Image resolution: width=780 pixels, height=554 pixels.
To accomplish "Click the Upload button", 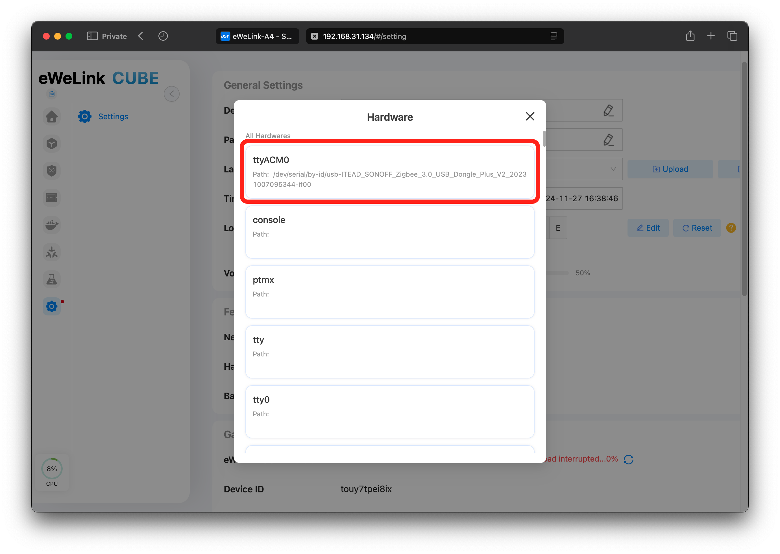I will 670,169.
